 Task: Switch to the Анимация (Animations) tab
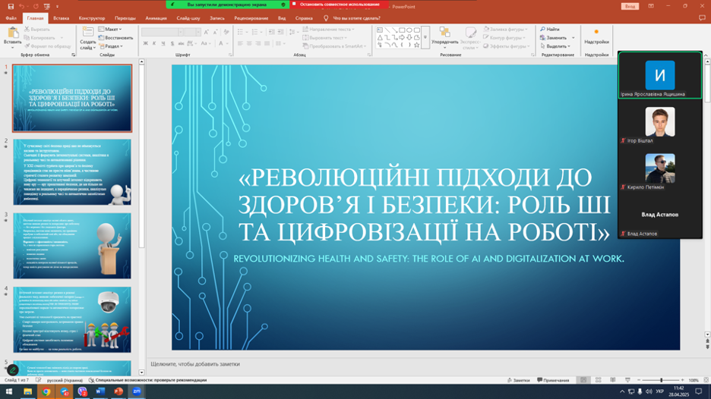[x=156, y=18]
